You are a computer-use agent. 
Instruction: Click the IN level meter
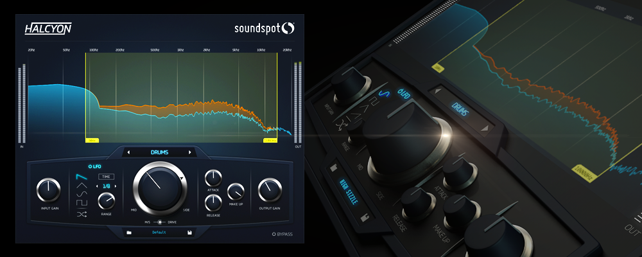22,103
